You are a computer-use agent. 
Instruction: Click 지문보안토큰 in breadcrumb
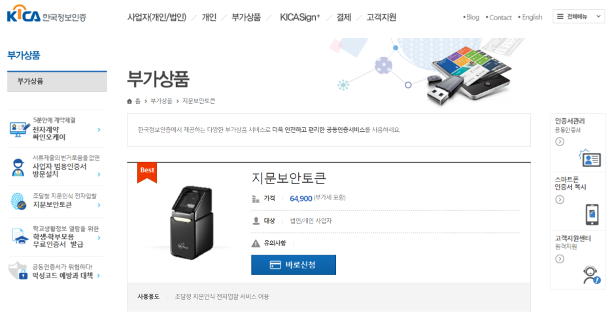(x=199, y=101)
